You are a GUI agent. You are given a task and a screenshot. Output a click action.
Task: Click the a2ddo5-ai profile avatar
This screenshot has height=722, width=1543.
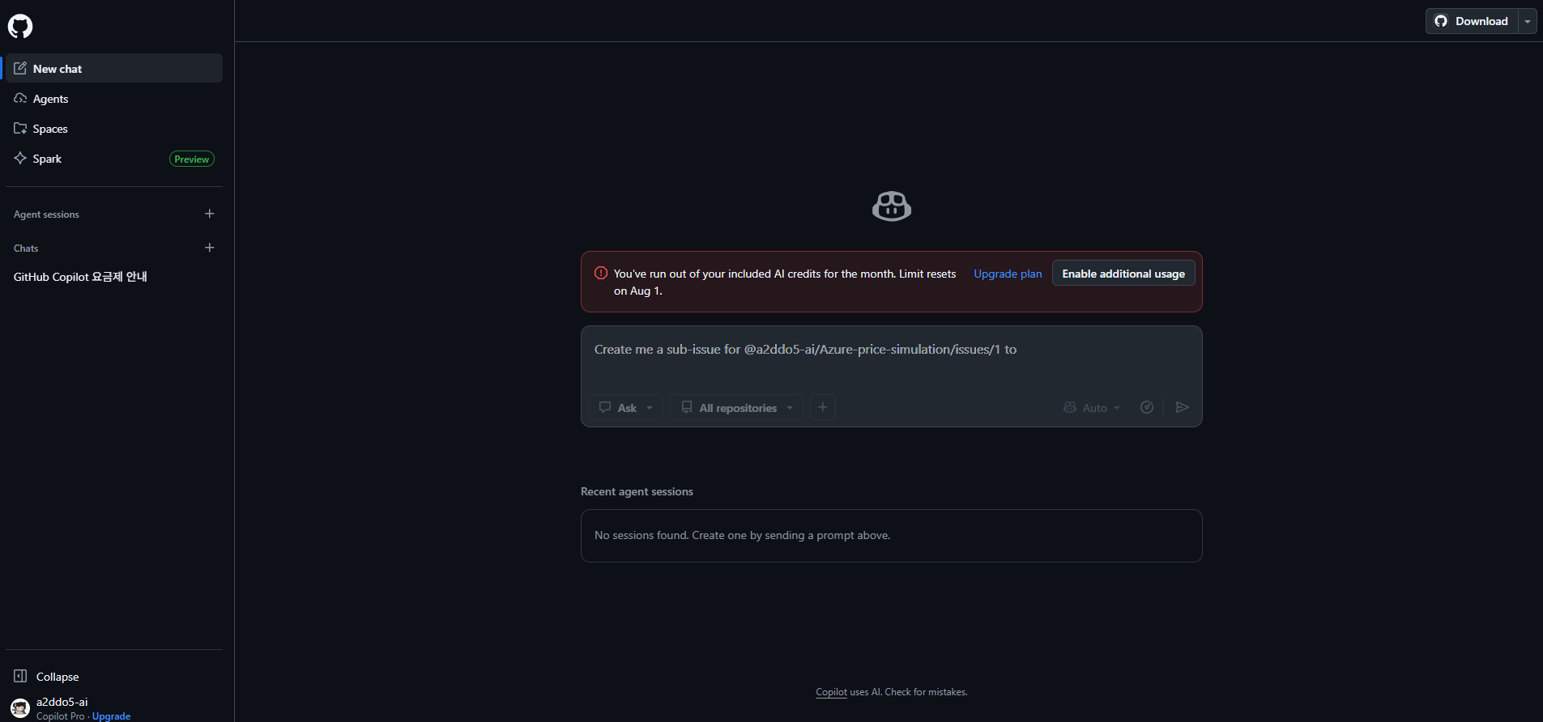[20, 708]
